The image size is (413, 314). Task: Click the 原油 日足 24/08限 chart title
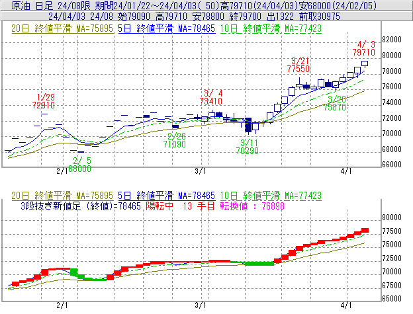51,5
